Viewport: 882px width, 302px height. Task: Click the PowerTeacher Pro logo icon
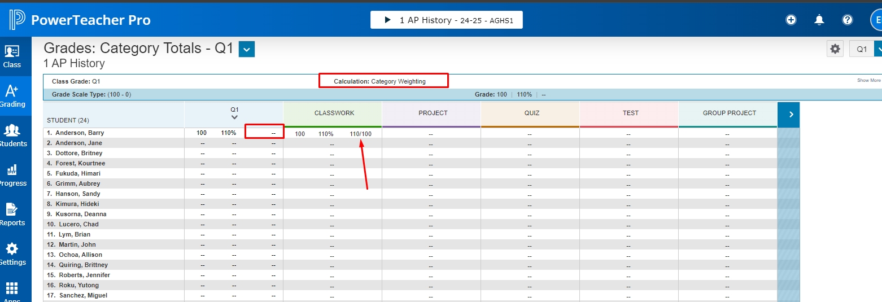(x=17, y=20)
